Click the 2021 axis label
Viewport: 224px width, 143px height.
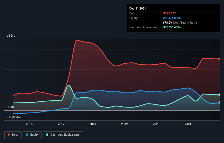point(188,124)
